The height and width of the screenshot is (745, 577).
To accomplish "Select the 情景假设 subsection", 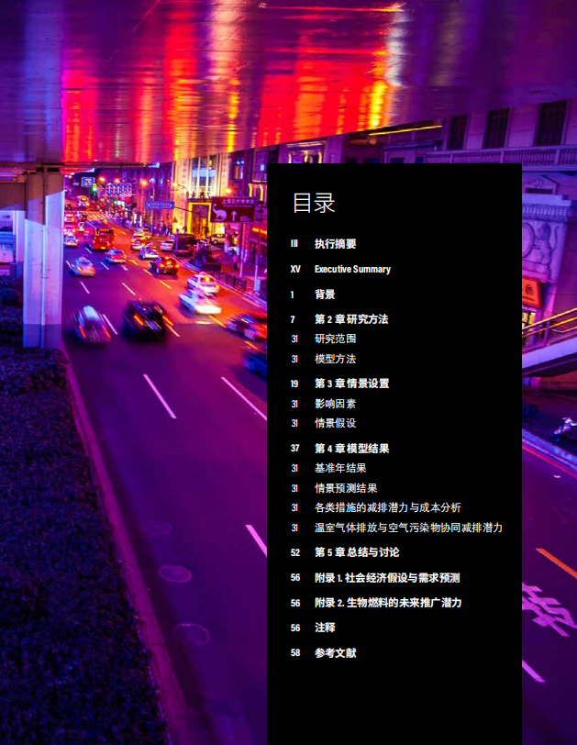I will pyautogui.click(x=335, y=423).
